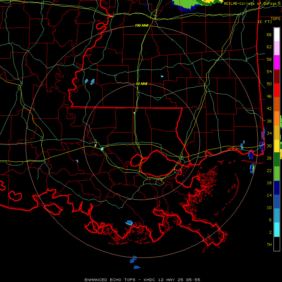
Task: Click the black TH threshold block in legend
Action: [x=277, y=244]
